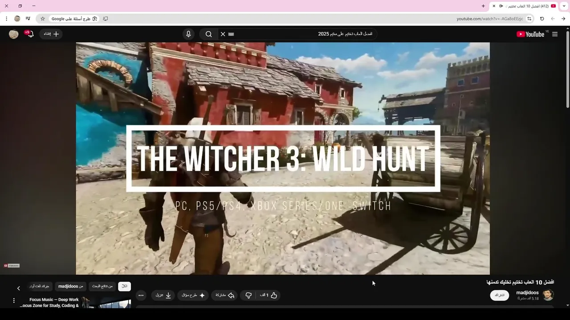The width and height of the screenshot is (570, 320).
Task: Open Focus Music Deep Work thumbnail
Action: pos(106,303)
